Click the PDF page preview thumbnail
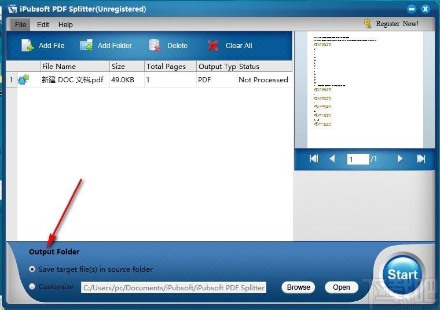 point(365,90)
